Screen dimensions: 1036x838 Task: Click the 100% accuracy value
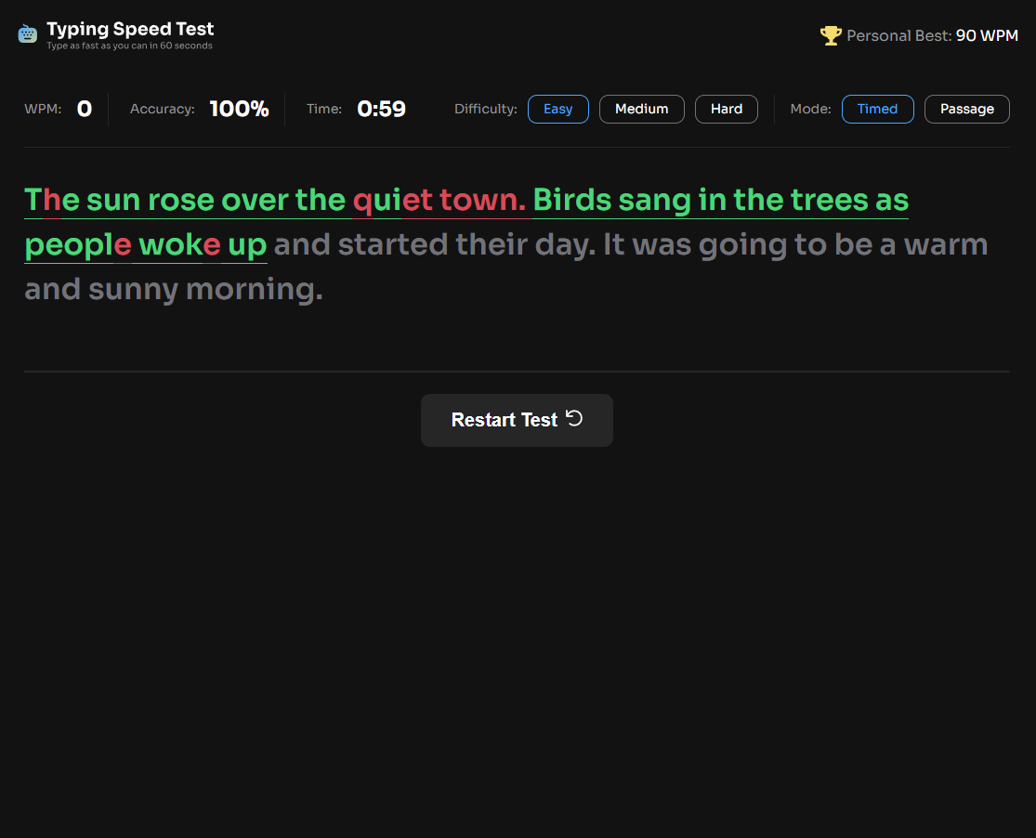pyautogui.click(x=239, y=109)
